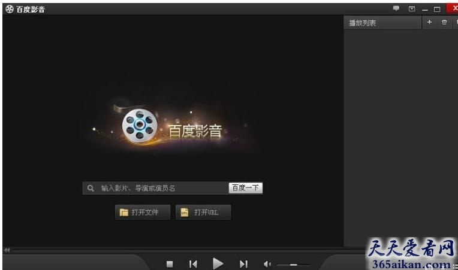The width and height of the screenshot is (458, 270).
Task: Skip to the next track
Action: pos(243,264)
